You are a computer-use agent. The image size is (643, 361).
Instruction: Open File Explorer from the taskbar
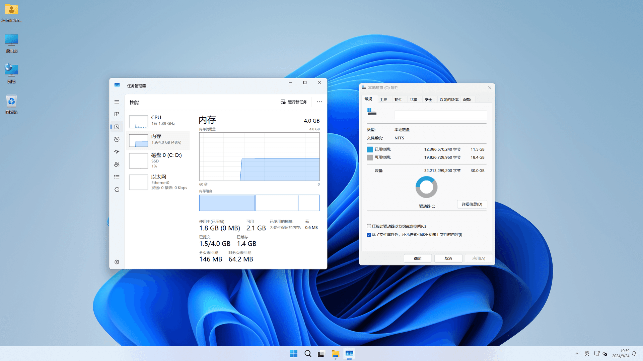click(x=335, y=354)
